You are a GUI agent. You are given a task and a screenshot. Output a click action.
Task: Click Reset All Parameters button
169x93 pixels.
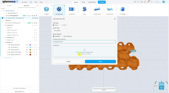pos(20,88)
